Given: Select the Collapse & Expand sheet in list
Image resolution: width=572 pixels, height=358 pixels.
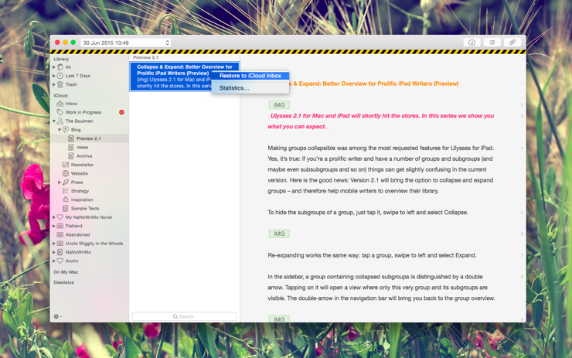Looking at the screenshot, I should click(x=184, y=77).
